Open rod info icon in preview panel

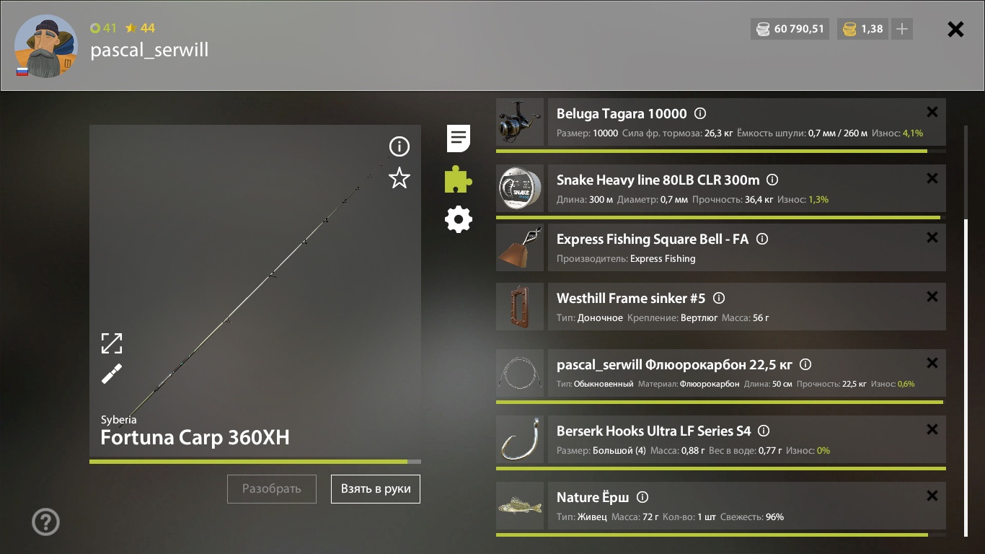pyautogui.click(x=399, y=147)
